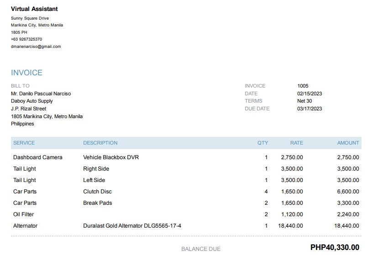Click the Oil Filter amount 2,240.00

pyautogui.click(x=348, y=214)
